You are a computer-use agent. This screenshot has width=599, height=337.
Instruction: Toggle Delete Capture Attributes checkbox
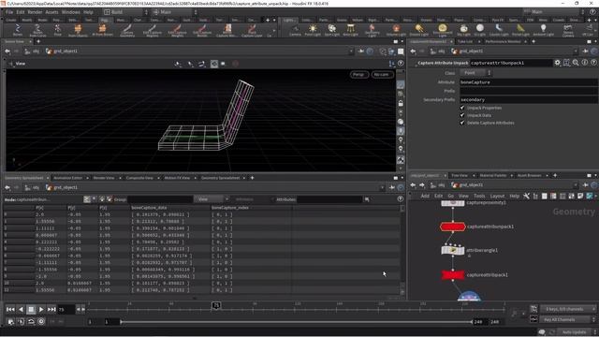tap(462, 123)
